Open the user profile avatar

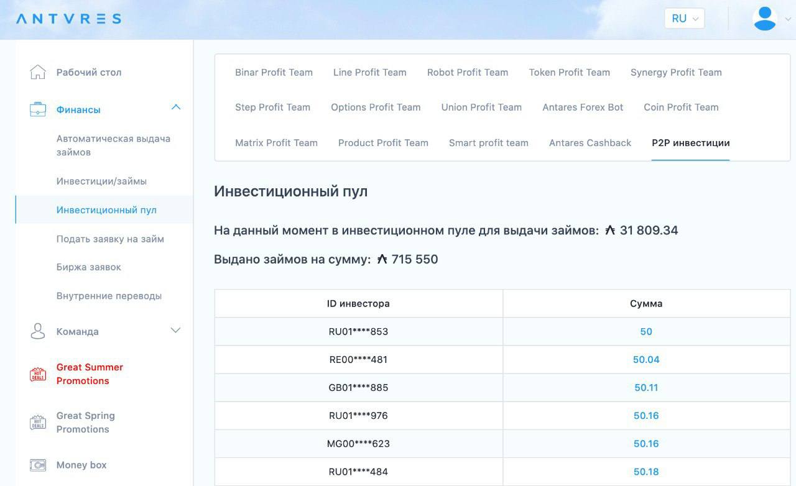[x=764, y=19]
